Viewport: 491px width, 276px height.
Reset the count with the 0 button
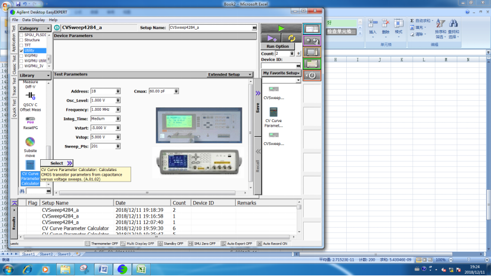(x=298, y=54)
